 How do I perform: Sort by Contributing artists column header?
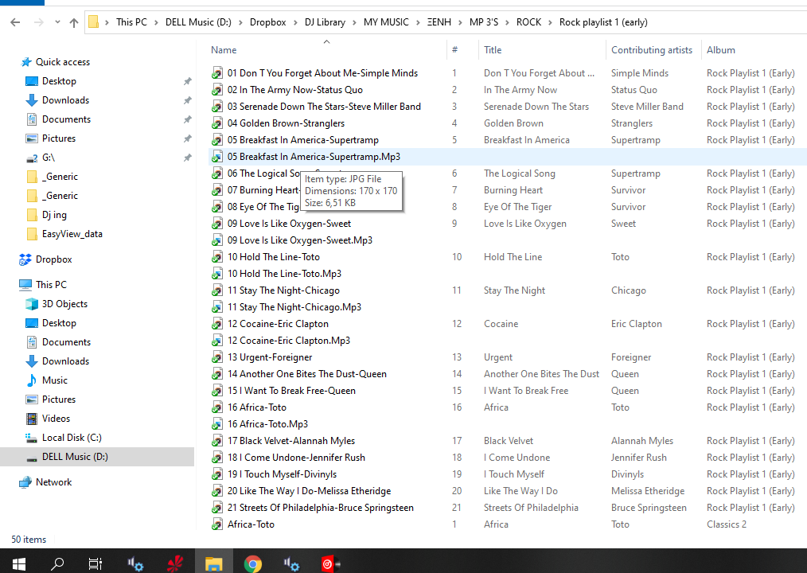pyautogui.click(x=652, y=50)
